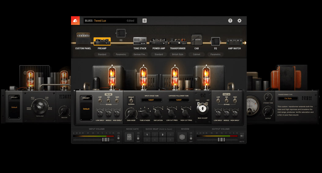Toggle Pre EQ High bypass switch
Screen dimensions: 322x173
coord(117,100)
